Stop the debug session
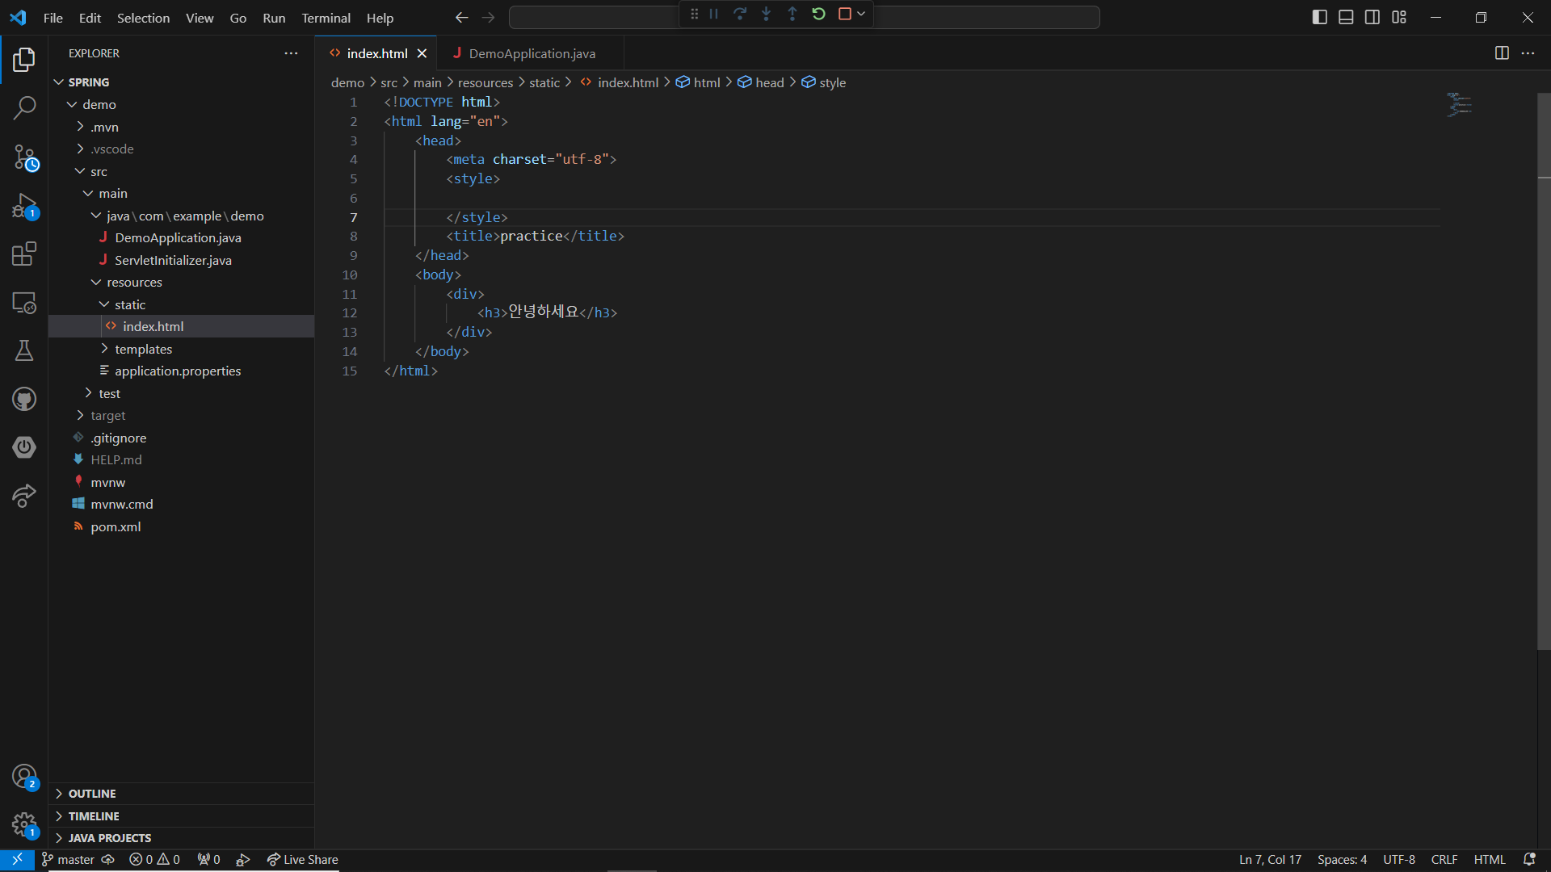 (845, 14)
